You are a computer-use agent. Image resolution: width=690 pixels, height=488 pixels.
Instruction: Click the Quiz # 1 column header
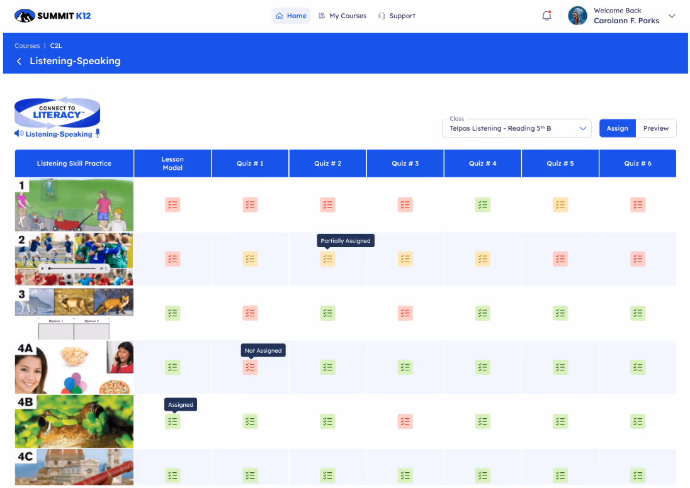tap(250, 164)
